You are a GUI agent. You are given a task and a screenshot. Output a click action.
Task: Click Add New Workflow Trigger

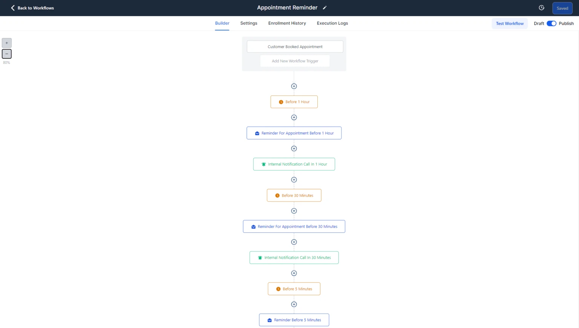pyautogui.click(x=295, y=61)
